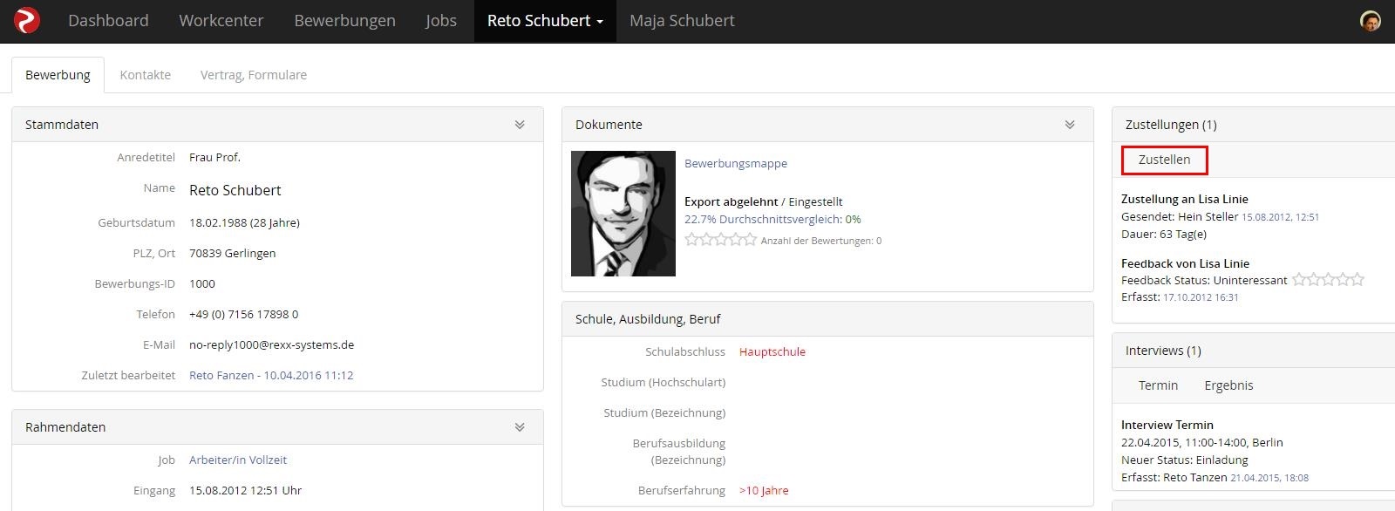Viewport: 1395px width, 511px height.
Task: Click the rexx red logo icon
Action: [x=27, y=20]
